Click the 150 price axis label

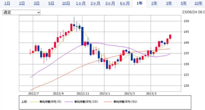click(x=186, y=21)
